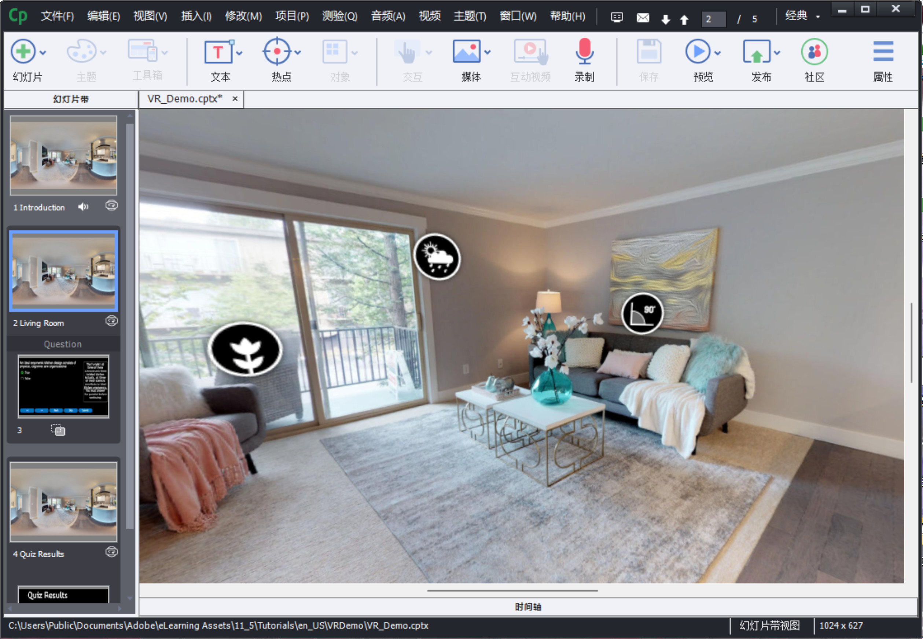Click the Hotspot (热点) target icon
Screen dimensions: 923x639
click(277, 52)
